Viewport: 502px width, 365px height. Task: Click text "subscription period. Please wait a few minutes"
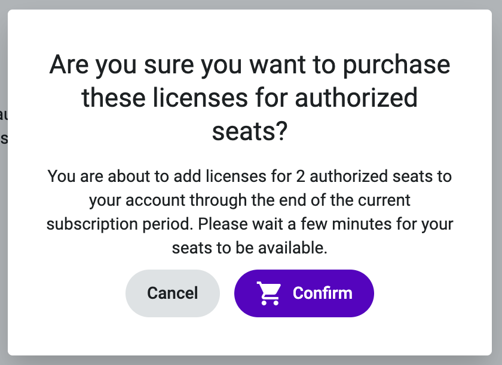(x=219, y=224)
